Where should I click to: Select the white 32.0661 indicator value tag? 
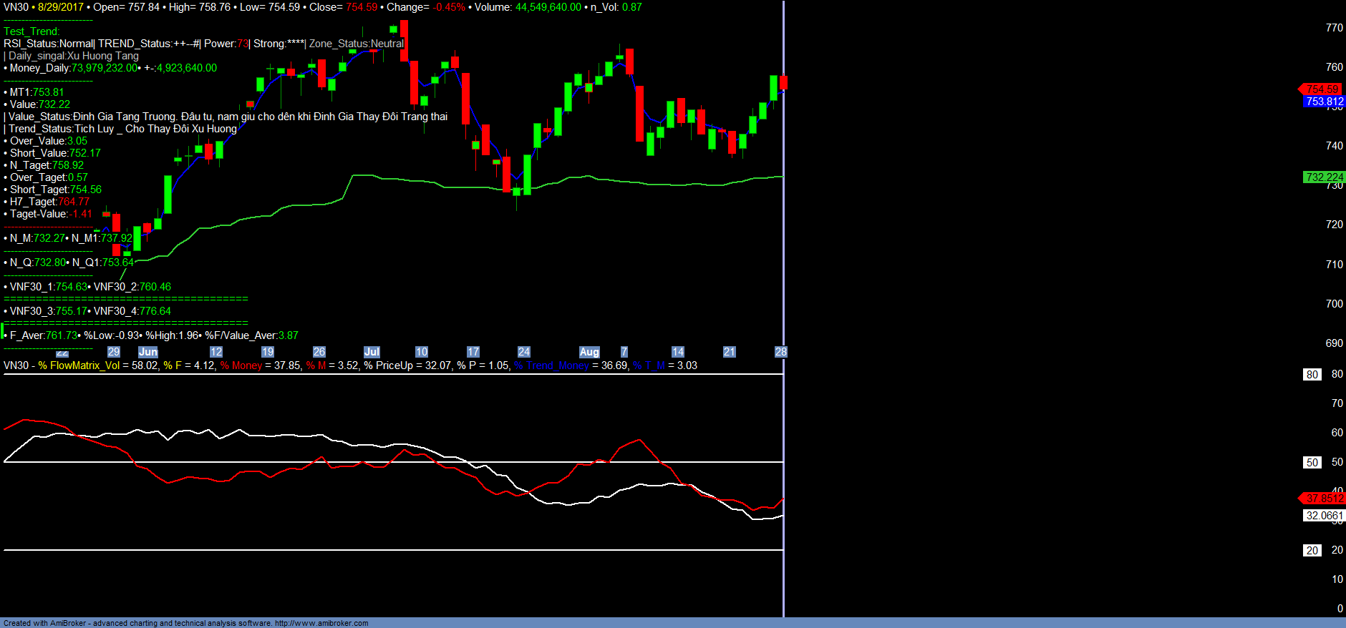click(1324, 516)
